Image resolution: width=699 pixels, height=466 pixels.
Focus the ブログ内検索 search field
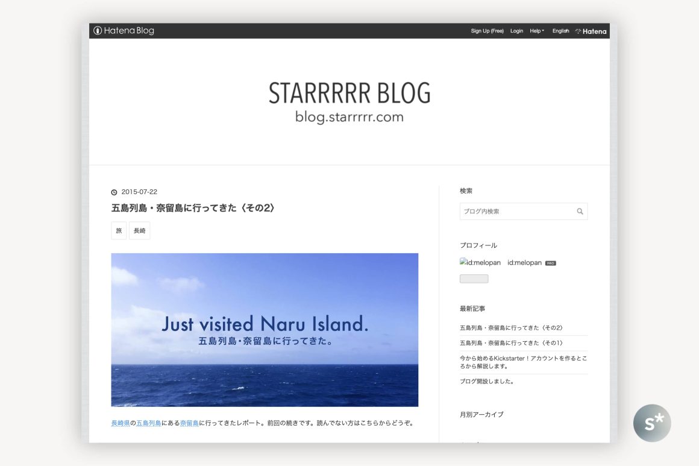[516, 212]
